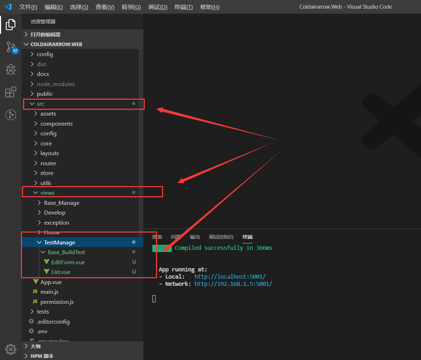Collapse the src folder
The width and height of the screenshot is (421, 360).
click(40, 104)
